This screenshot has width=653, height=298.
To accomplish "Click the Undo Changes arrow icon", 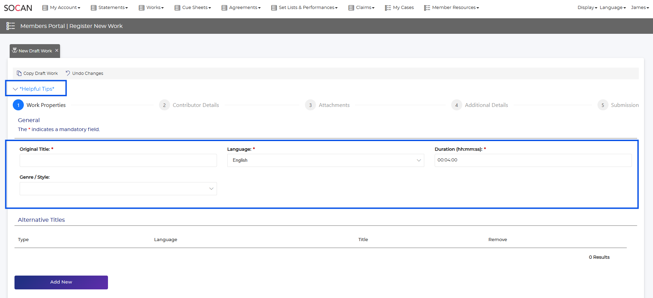I will click(x=68, y=73).
